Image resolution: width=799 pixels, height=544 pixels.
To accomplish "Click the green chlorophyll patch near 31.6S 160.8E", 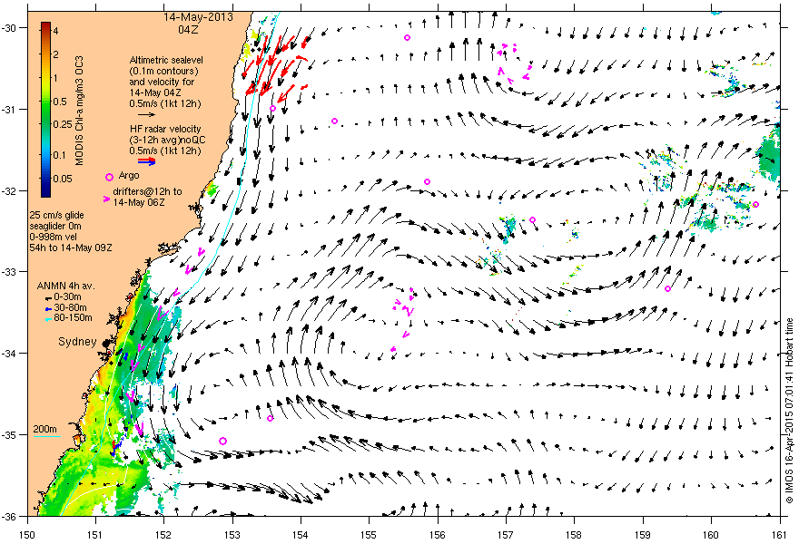I will pos(769,155).
